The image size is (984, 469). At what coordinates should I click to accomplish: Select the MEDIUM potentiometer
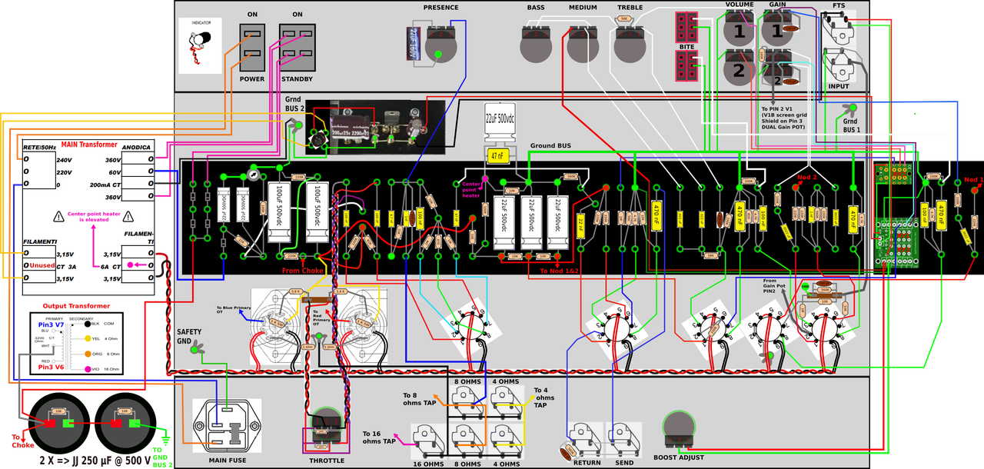[583, 45]
